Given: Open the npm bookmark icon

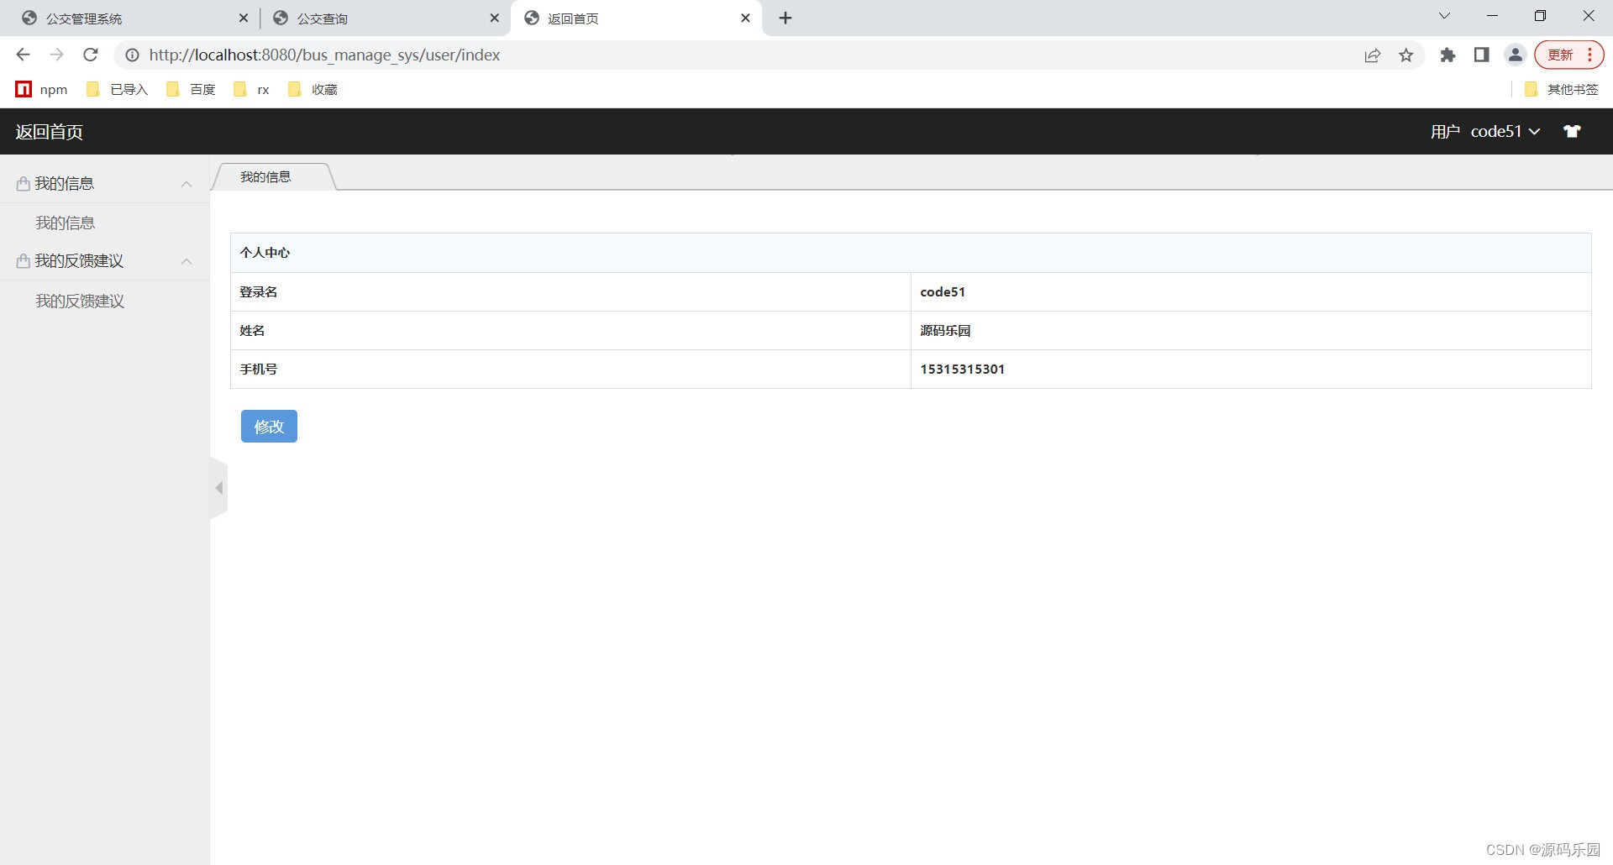Looking at the screenshot, I should click(x=23, y=89).
